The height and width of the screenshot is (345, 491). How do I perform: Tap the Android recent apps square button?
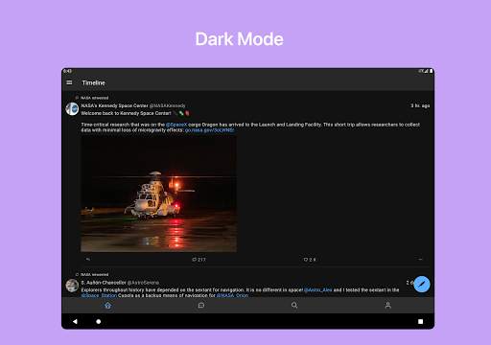tap(420, 321)
